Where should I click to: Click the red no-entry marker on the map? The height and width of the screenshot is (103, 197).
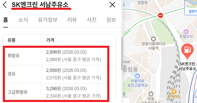pos(160,15)
